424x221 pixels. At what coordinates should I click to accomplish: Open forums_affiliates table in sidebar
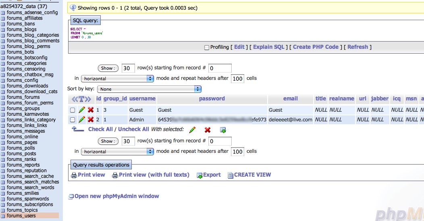[25, 18]
